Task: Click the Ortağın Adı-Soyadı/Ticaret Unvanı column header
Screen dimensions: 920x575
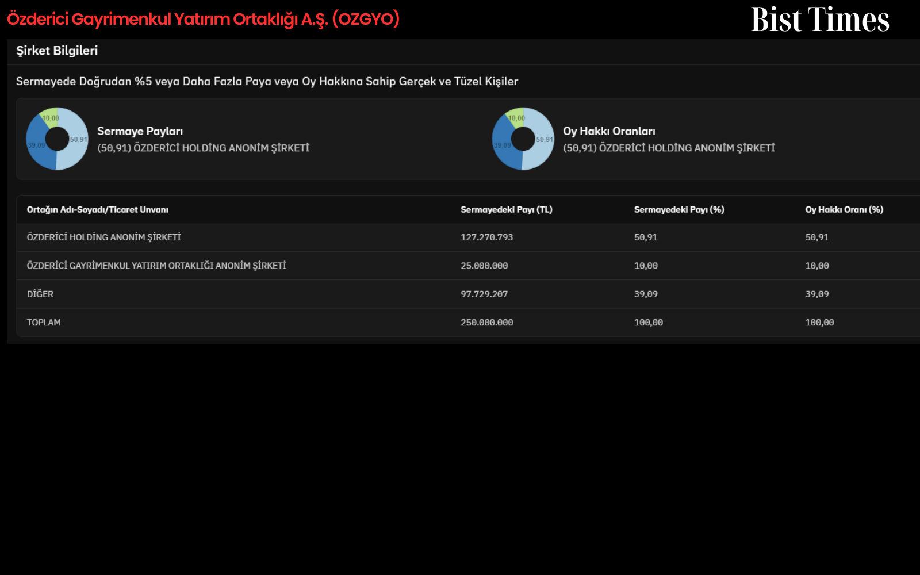Action: (x=98, y=210)
